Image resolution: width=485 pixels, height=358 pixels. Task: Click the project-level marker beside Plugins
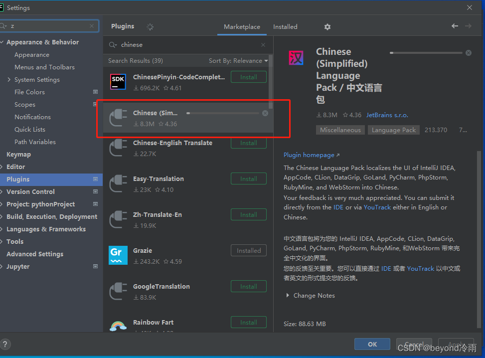point(95,179)
